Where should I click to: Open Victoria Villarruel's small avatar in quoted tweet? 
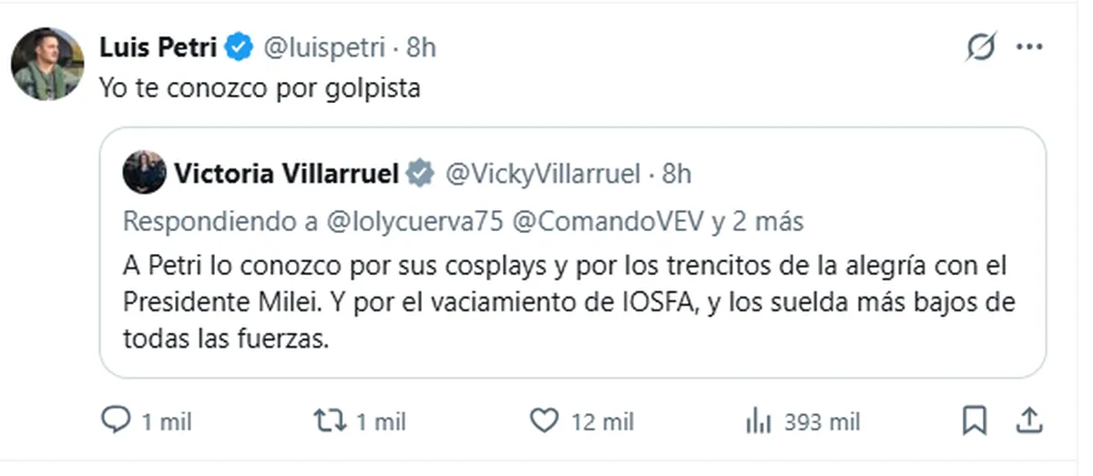[144, 172]
